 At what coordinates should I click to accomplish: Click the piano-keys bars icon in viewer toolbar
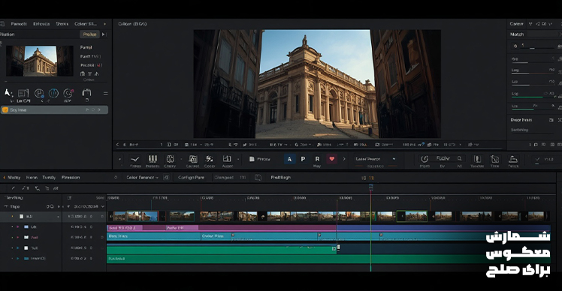point(153,158)
